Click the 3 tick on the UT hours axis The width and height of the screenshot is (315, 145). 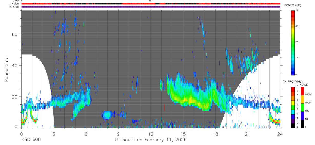(54, 134)
